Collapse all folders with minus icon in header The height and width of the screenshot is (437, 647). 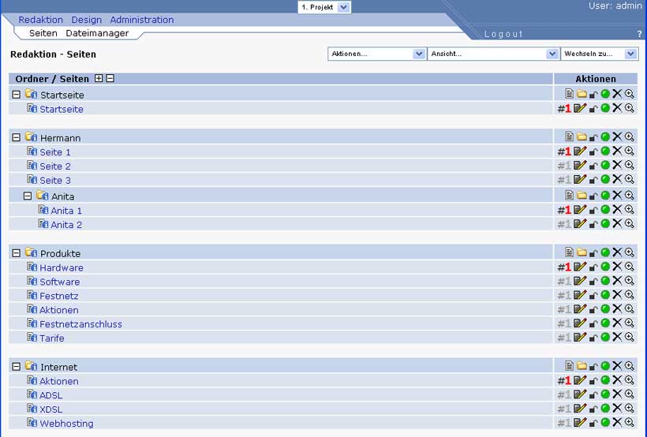110,78
